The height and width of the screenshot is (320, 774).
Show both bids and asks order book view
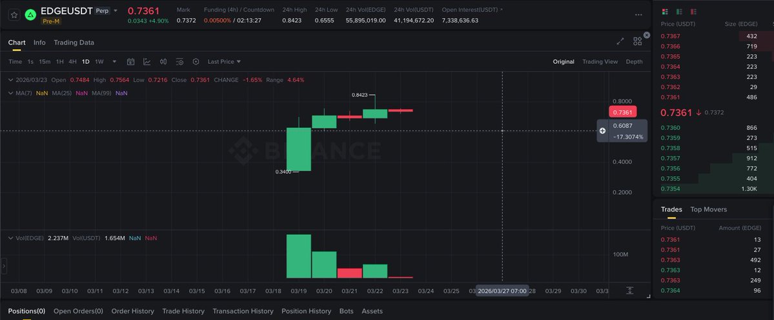pyautogui.click(x=665, y=12)
